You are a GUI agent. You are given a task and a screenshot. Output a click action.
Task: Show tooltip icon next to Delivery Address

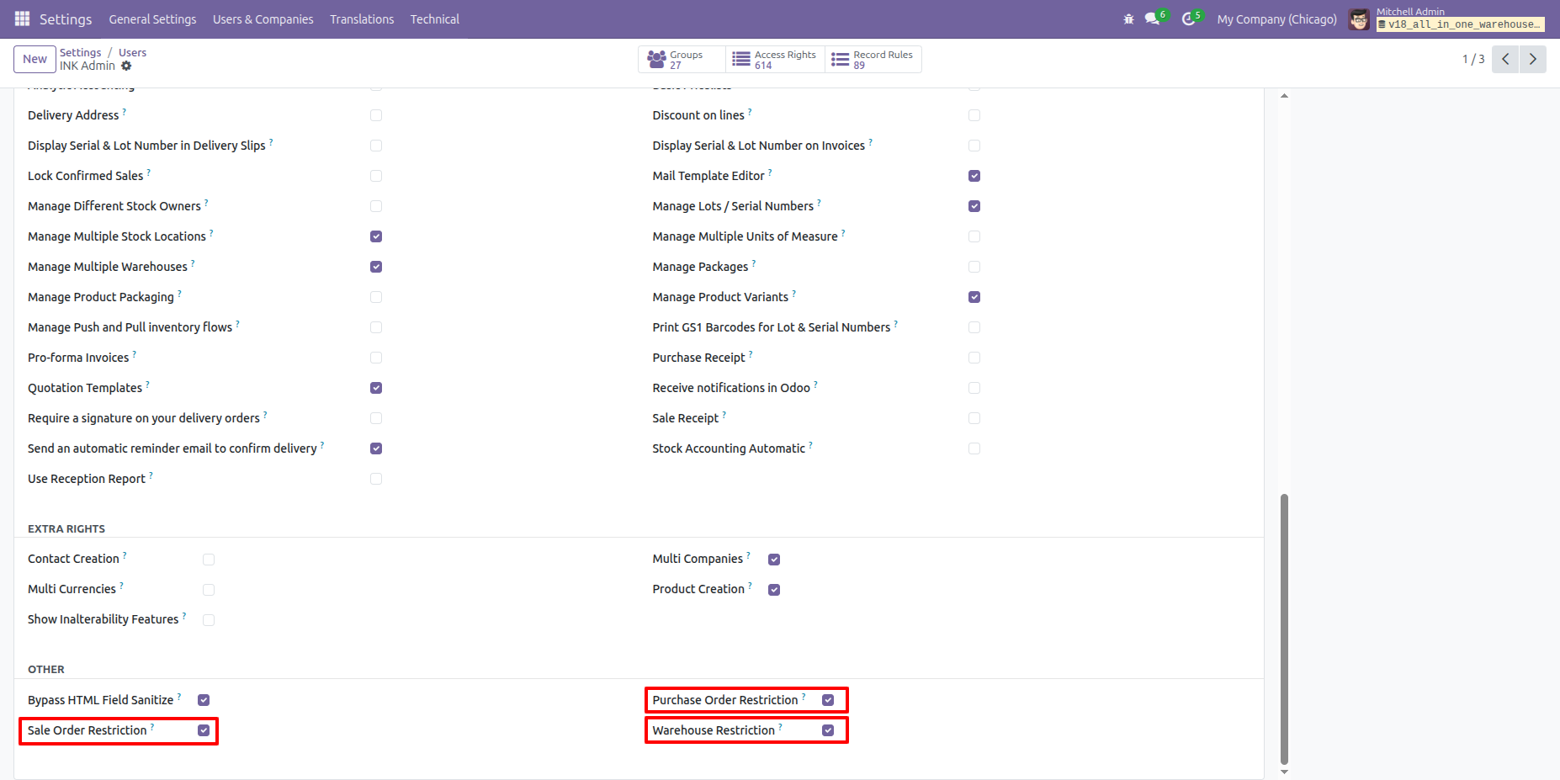pos(125,111)
